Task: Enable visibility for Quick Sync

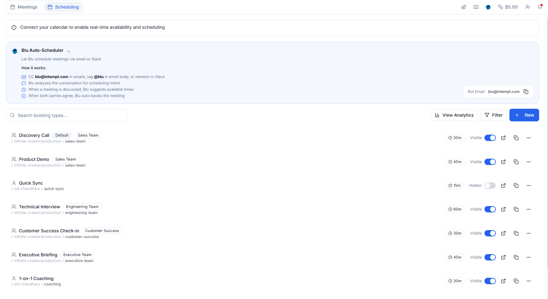Action: [x=490, y=186]
